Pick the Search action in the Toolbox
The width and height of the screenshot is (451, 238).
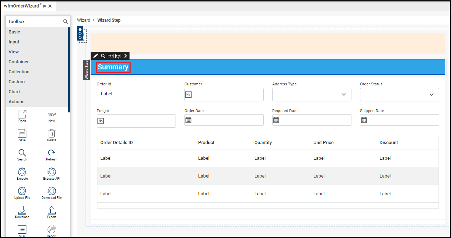click(x=22, y=155)
